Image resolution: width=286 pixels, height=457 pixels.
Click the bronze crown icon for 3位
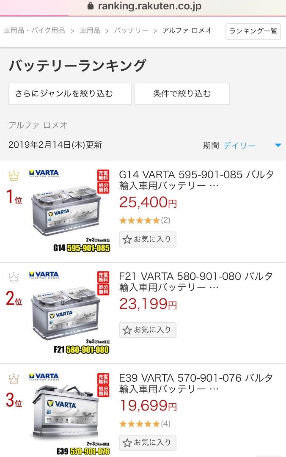(14, 379)
